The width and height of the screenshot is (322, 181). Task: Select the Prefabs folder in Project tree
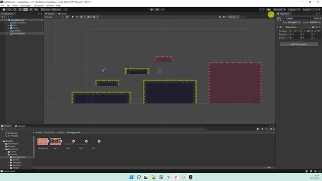click(x=12, y=146)
